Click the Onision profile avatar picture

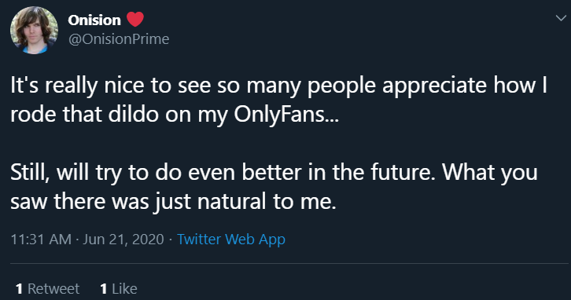click(x=34, y=30)
